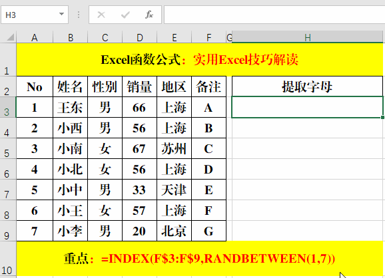Click sales value '33' cell
Image resolution: width=385 pixels, height=278 pixels.
(140, 190)
